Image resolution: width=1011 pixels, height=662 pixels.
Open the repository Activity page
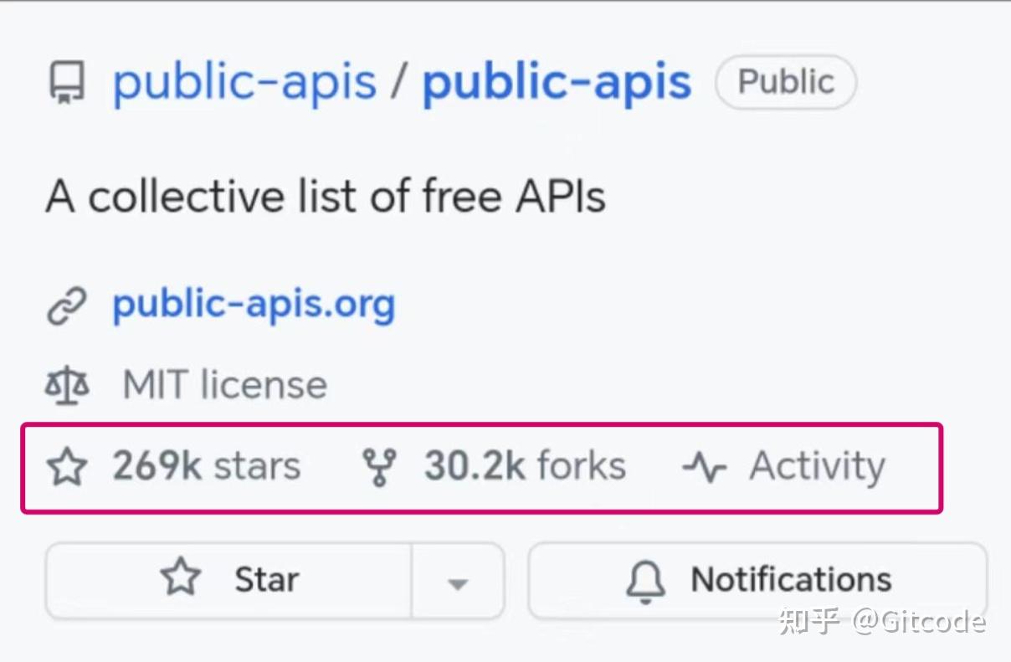[x=817, y=466]
